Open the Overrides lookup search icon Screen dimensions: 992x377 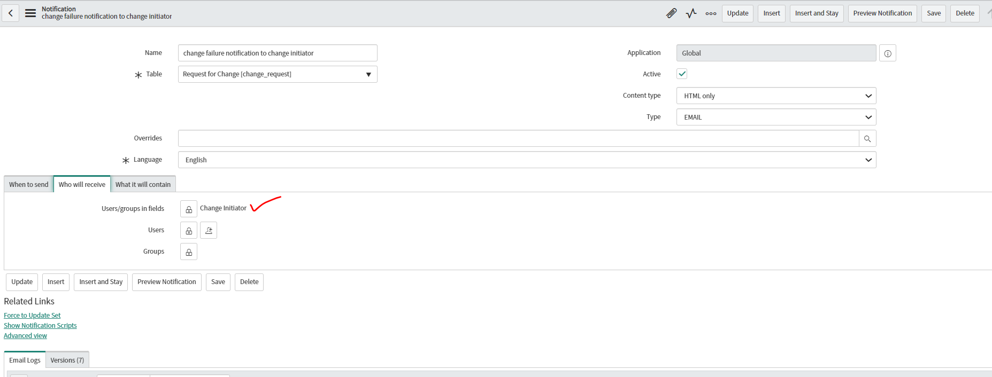pyautogui.click(x=867, y=139)
